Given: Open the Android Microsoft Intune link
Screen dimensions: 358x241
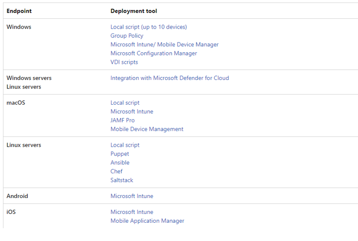Looking at the screenshot, I should pyautogui.click(x=132, y=196).
